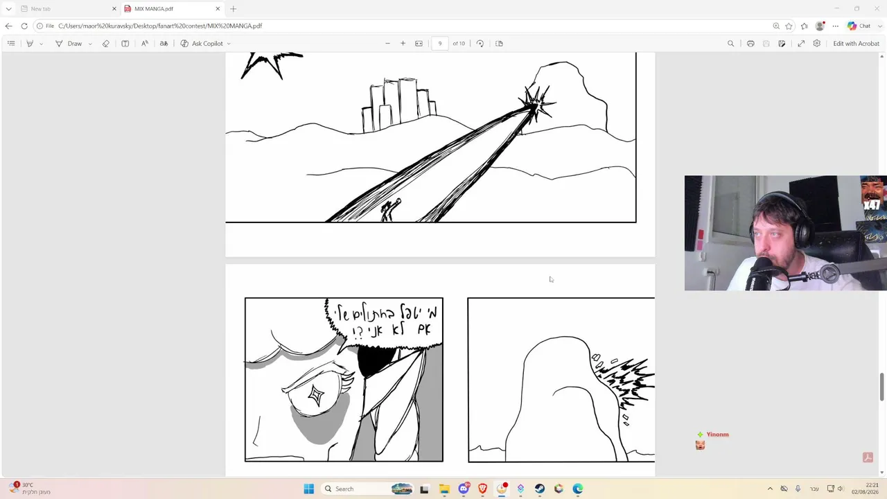Open PDF settings with the gear icon
Screen dimensions: 887x499
coord(817,44)
